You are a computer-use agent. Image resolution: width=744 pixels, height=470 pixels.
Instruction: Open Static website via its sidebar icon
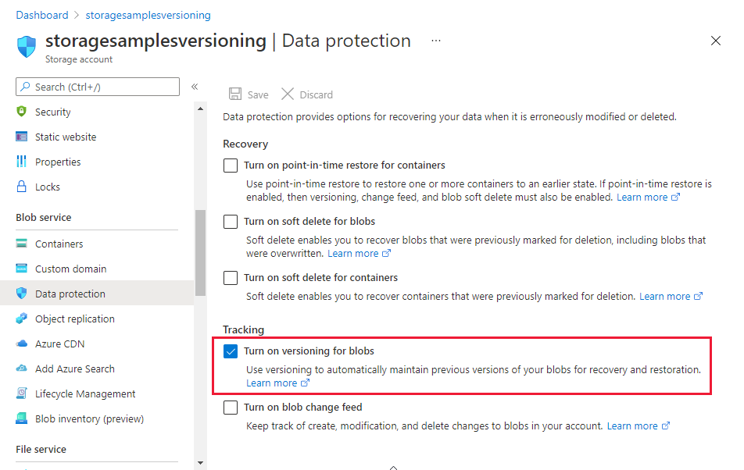[x=21, y=137]
